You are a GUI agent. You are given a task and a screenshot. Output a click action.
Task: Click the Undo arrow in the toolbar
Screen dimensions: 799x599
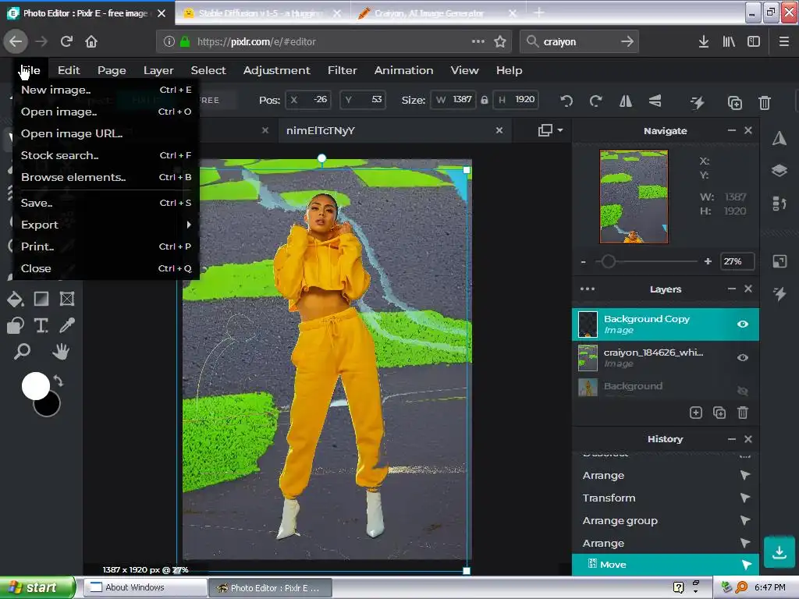[566, 101]
